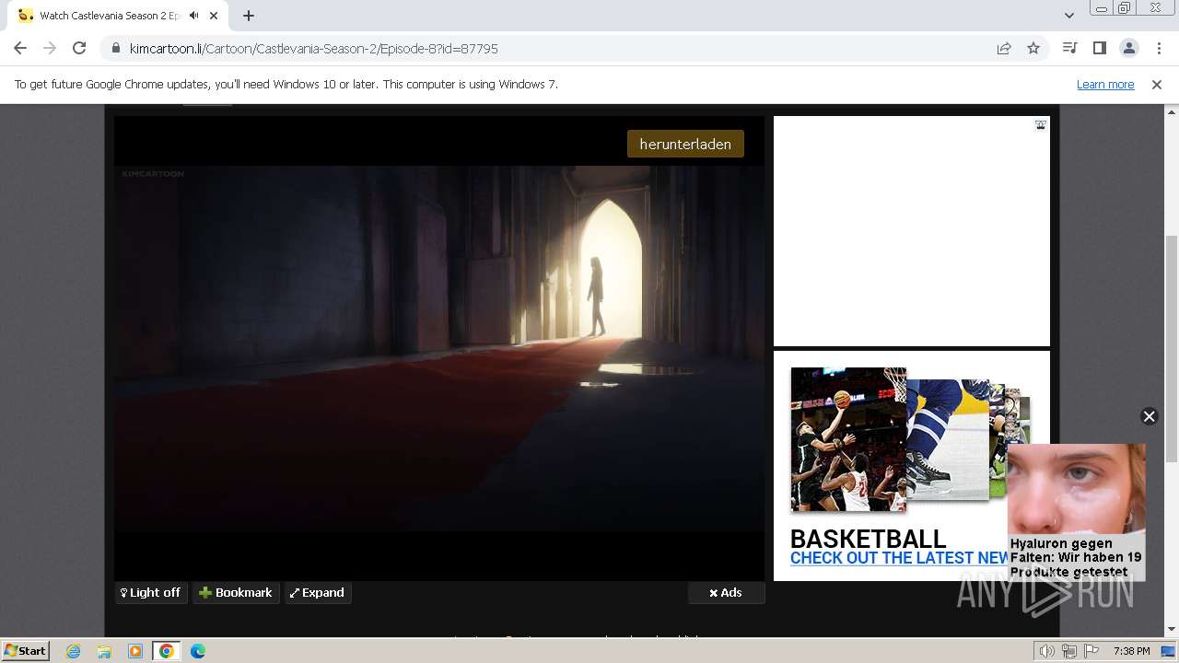Click the network tray icon
This screenshot has height=663, width=1179.
(1069, 651)
